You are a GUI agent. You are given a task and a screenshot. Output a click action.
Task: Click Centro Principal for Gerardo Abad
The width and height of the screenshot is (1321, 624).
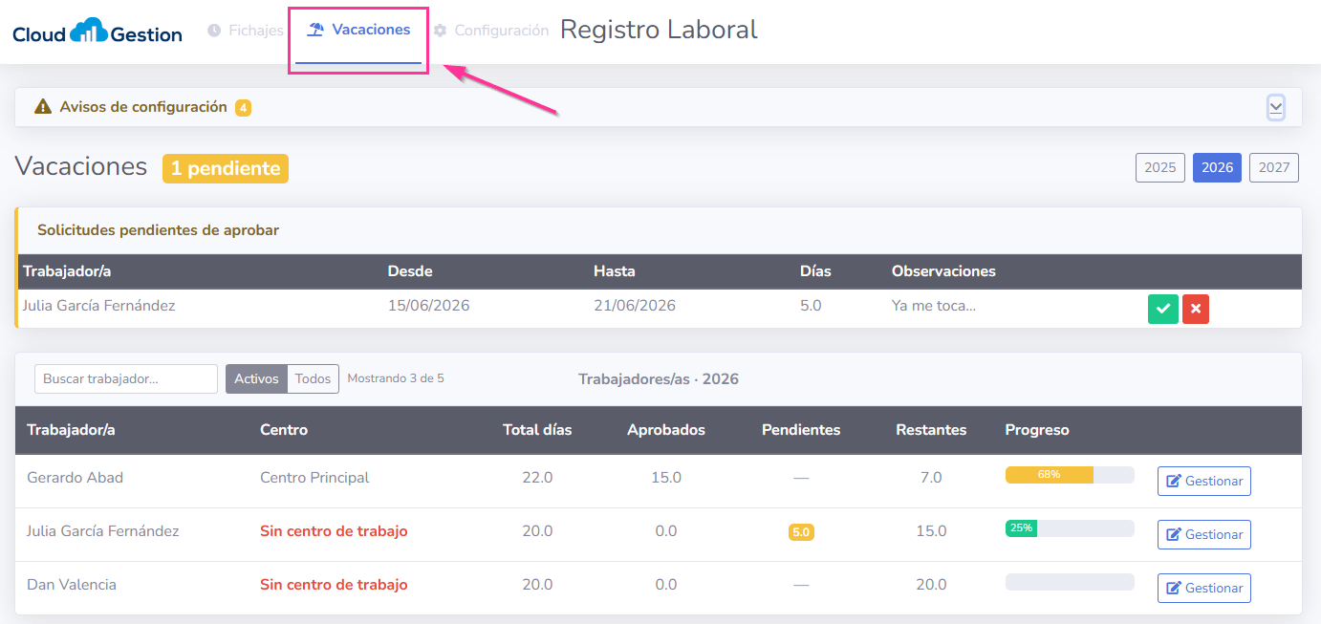tap(314, 478)
